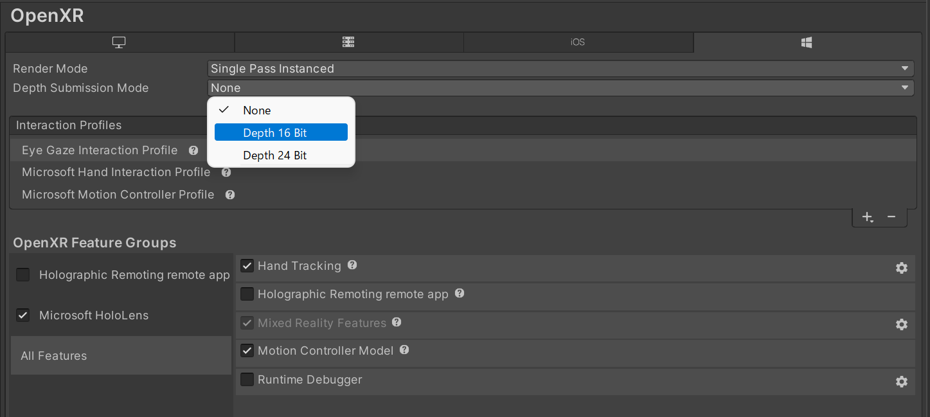Uncheck the Hand Tracking feature

click(x=247, y=266)
